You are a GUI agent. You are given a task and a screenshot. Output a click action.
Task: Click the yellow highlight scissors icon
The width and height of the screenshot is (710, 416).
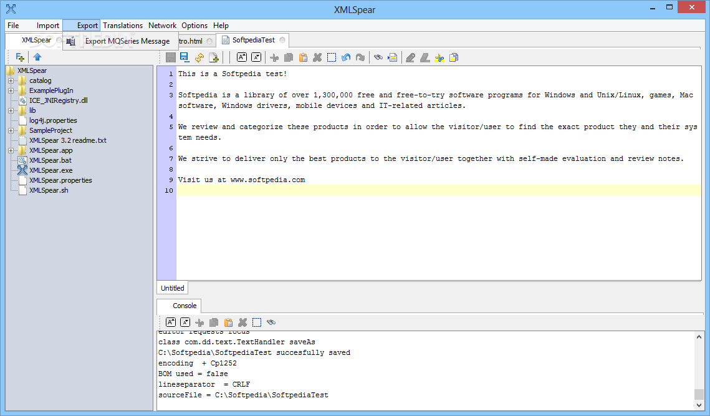(439, 57)
